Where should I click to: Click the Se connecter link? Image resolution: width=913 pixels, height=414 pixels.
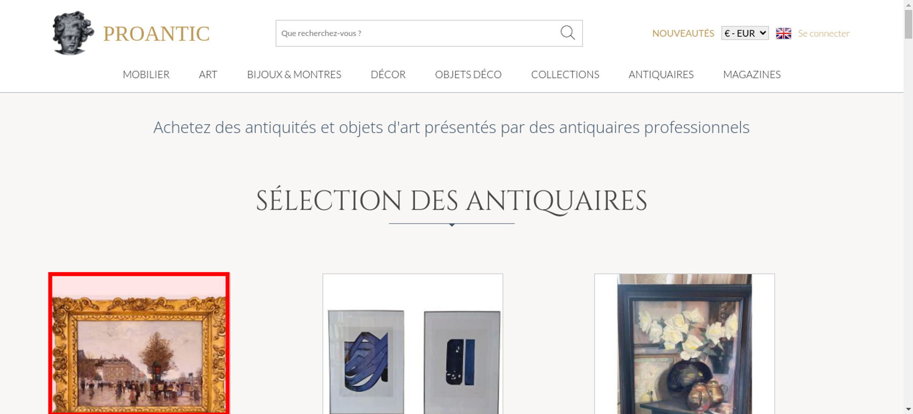pos(824,33)
